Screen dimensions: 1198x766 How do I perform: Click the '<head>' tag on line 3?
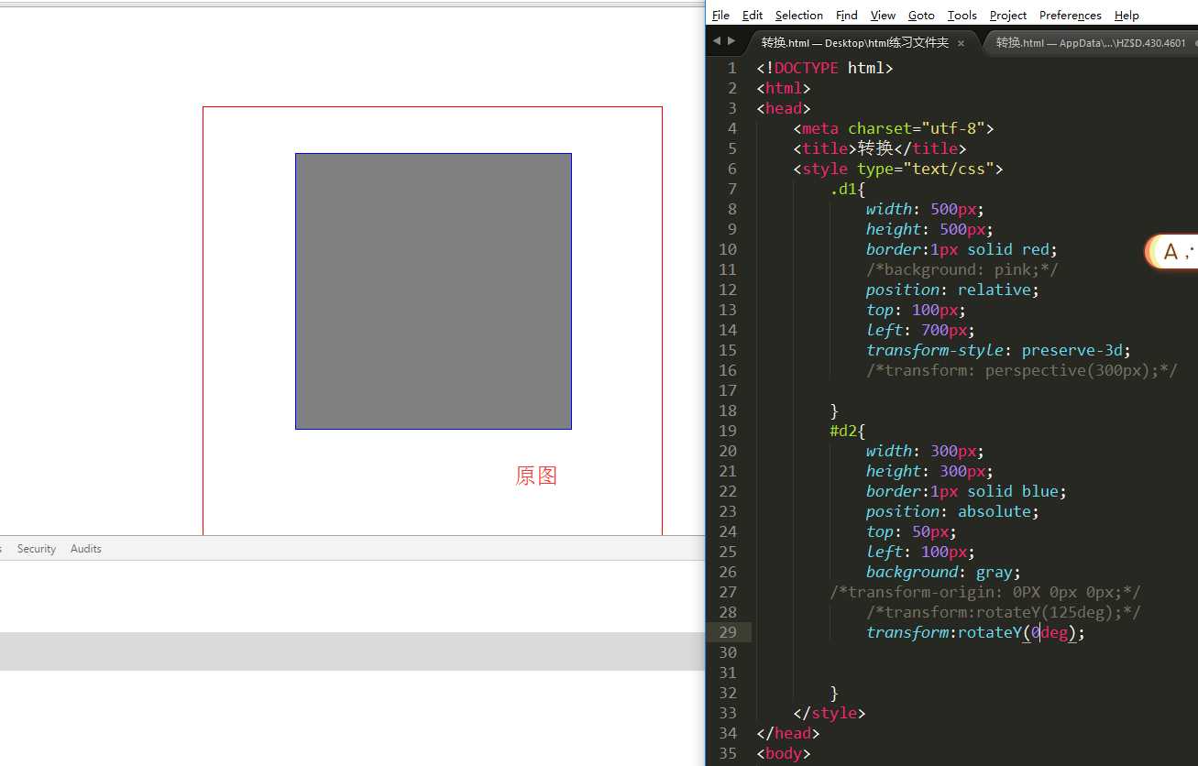pos(784,108)
